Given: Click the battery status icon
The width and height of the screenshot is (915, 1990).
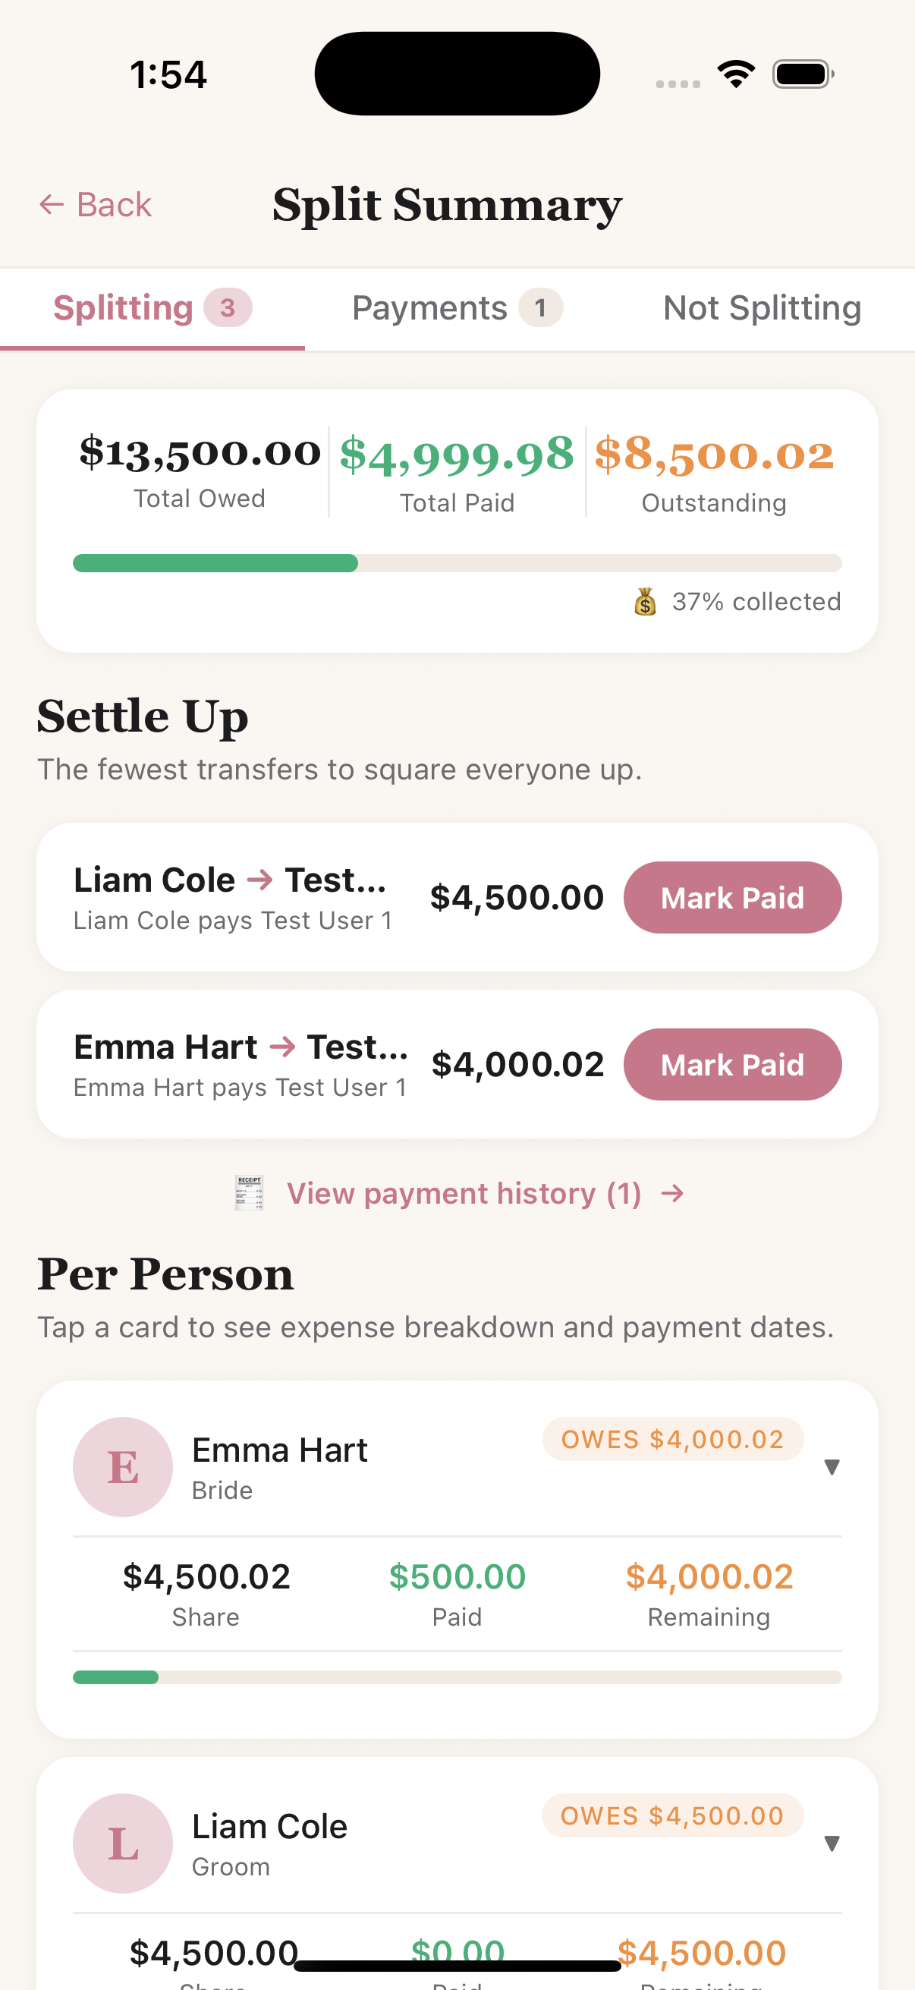Looking at the screenshot, I should tap(803, 74).
